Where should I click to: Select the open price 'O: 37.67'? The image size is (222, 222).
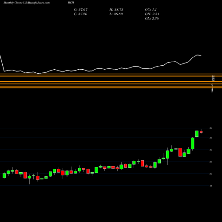coord(81,10)
